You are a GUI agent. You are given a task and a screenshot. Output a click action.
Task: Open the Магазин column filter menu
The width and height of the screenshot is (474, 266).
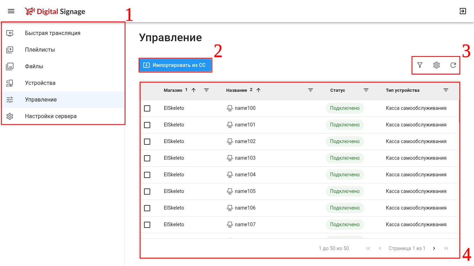pyautogui.click(x=206, y=90)
